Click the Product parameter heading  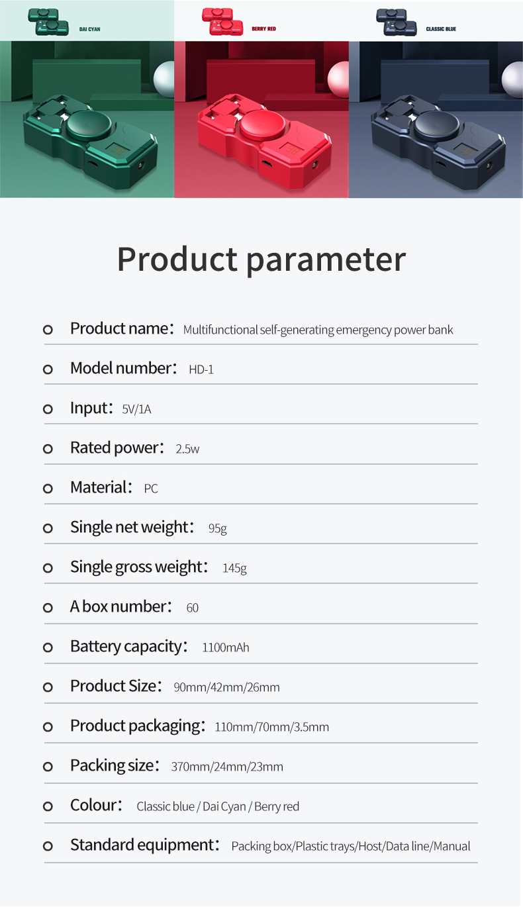click(261, 260)
